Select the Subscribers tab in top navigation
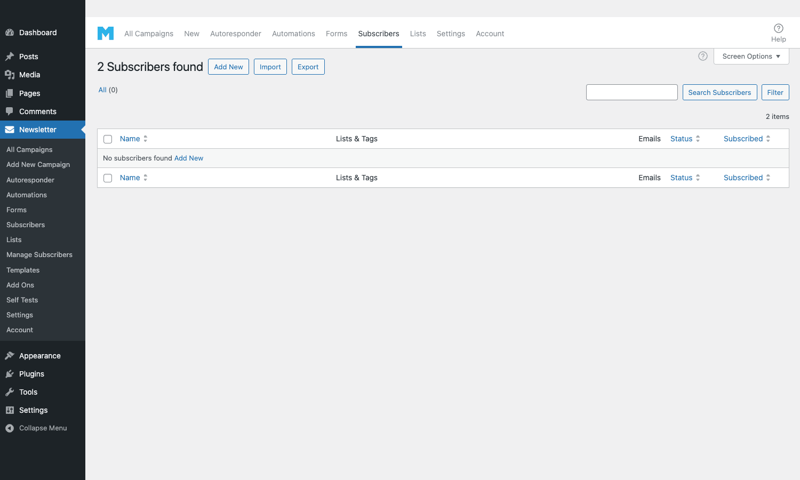 click(x=379, y=34)
